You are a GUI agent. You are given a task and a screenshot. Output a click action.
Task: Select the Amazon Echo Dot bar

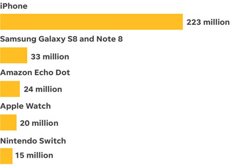coord(10,89)
